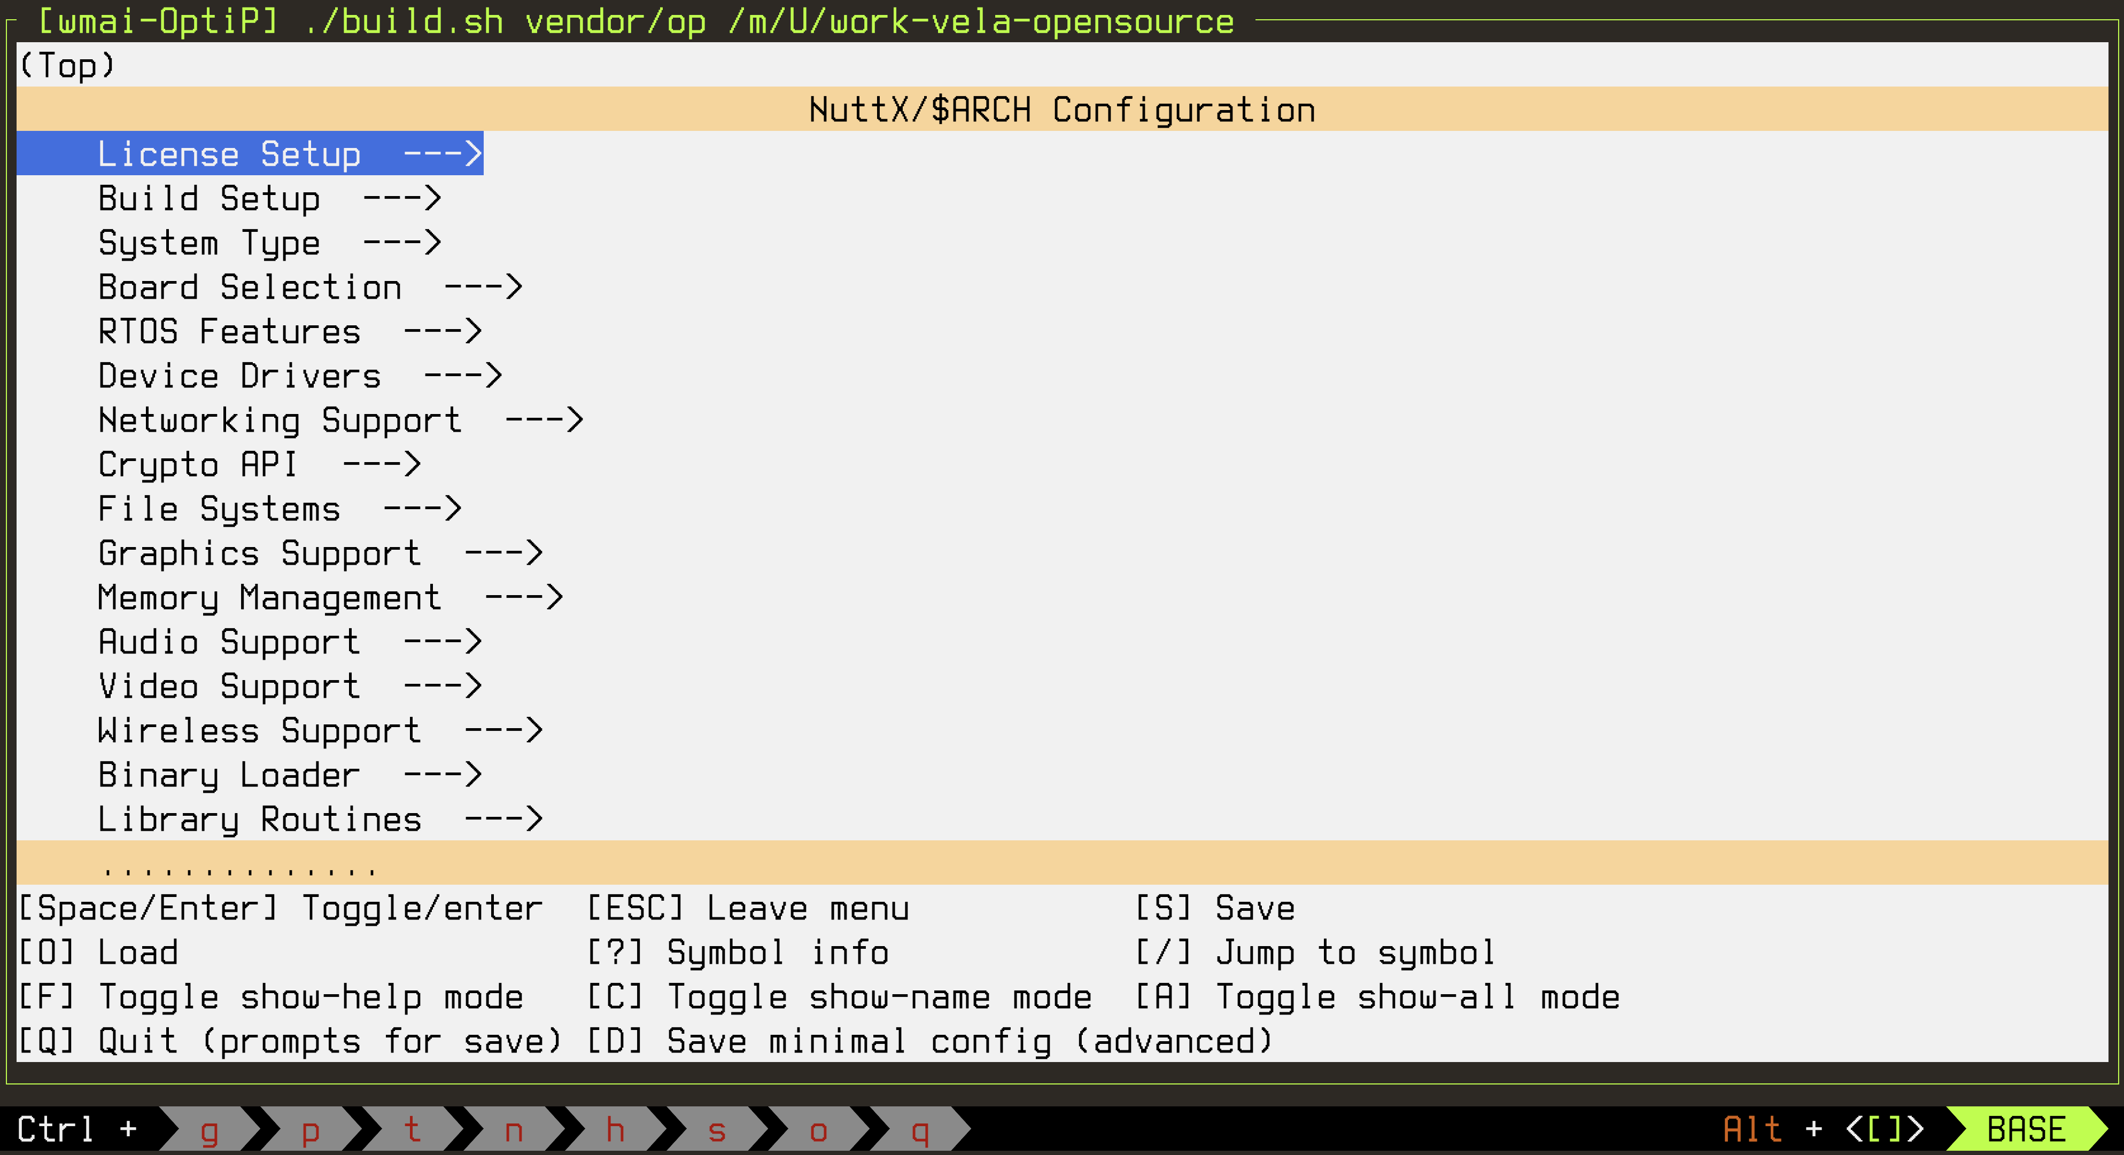Expand Memory Management via its arrow
The width and height of the screenshot is (2124, 1155).
524,598
